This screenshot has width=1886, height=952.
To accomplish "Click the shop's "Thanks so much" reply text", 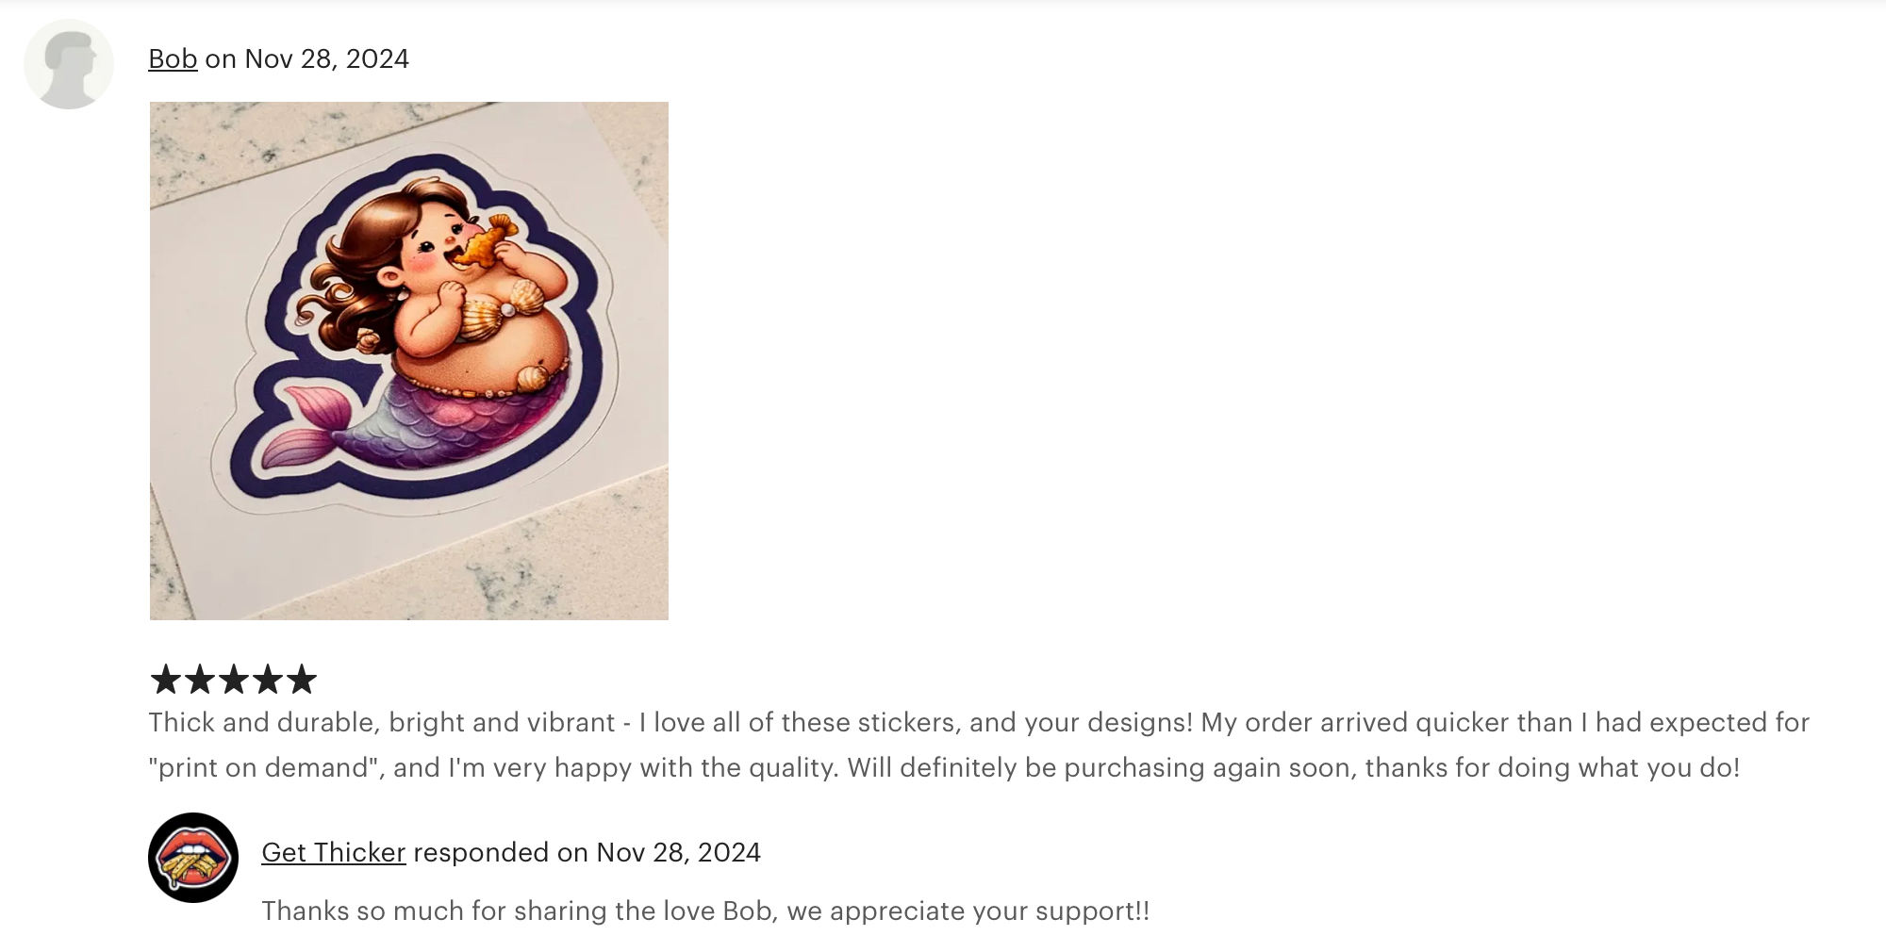I will pos(704,911).
